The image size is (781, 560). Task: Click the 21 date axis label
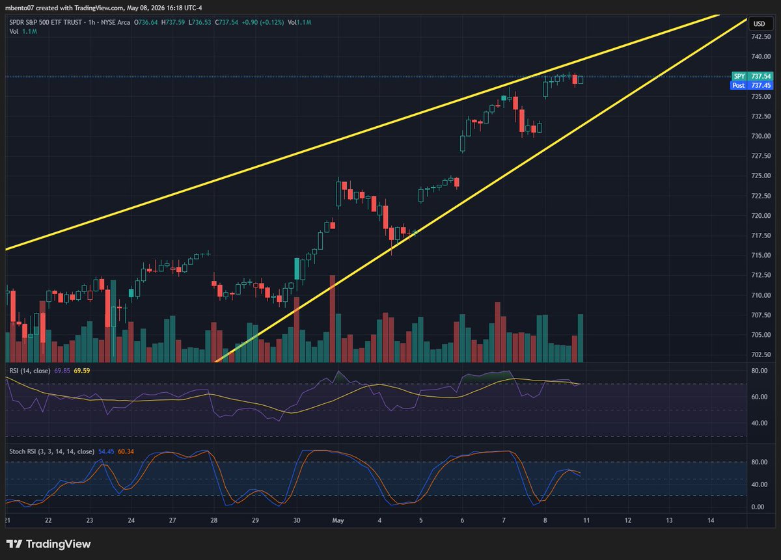pos(7,520)
